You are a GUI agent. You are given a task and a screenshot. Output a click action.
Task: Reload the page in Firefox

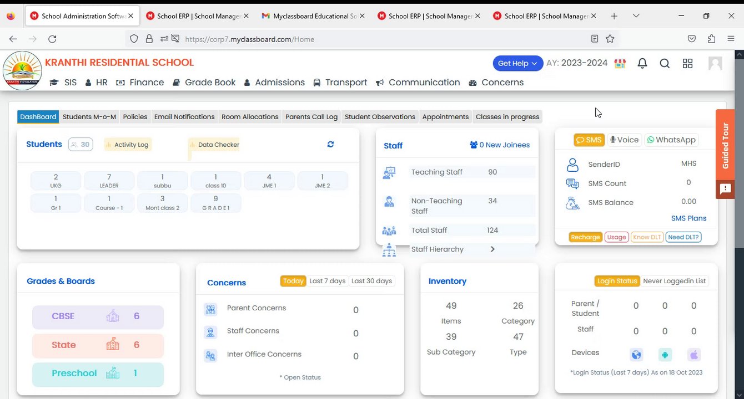pyautogui.click(x=52, y=39)
